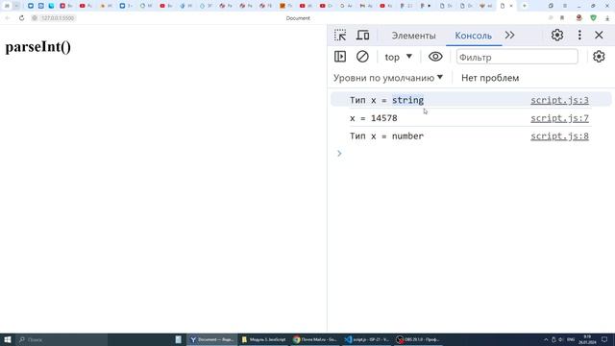Reload the page with refresh icon
The image size is (615, 346).
(21, 18)
